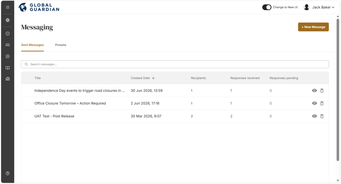
Task: Click the date '2 Jun 2026, 17:16'
Action: point(145,103)
